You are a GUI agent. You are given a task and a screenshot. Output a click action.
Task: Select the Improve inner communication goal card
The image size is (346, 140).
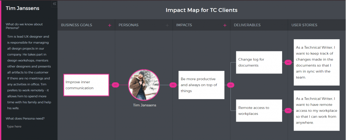pos(86,85)
